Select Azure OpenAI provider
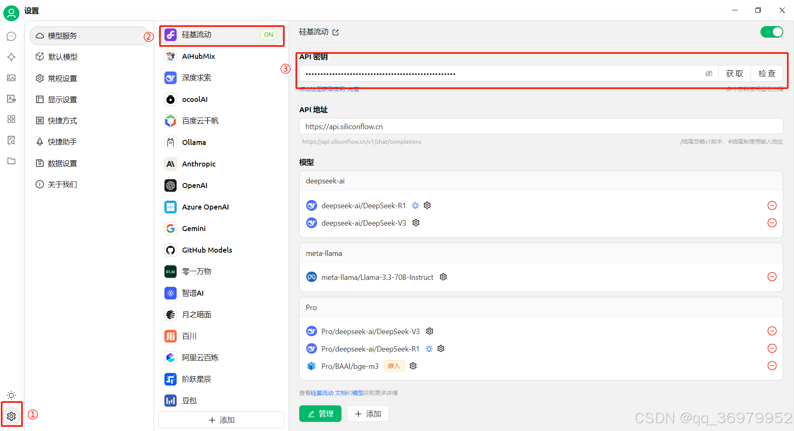The width and height of the screenshot is (794, 431). click(x=222, y=207)
